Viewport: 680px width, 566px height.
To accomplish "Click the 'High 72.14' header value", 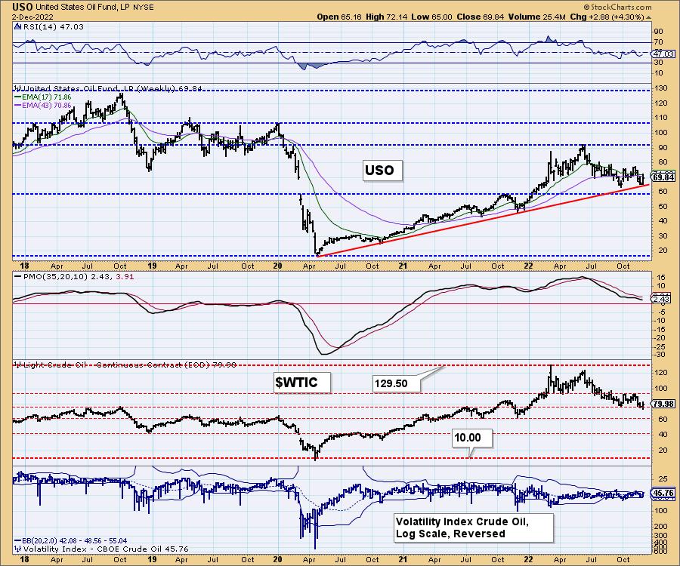I will click(x=386, y=17).
